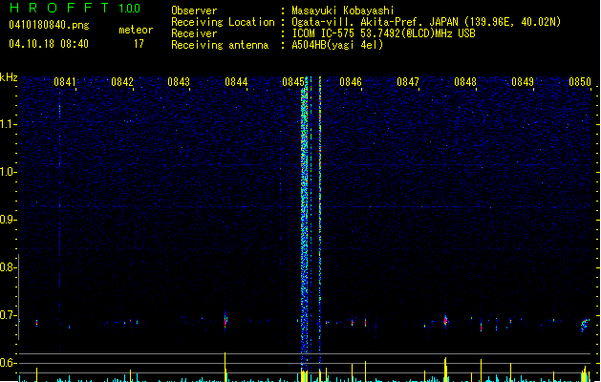Image resolution: width=601 pixels, height=382 pixels.
Task: Click the 0842 time marker
Action: (x=122, y=82)
